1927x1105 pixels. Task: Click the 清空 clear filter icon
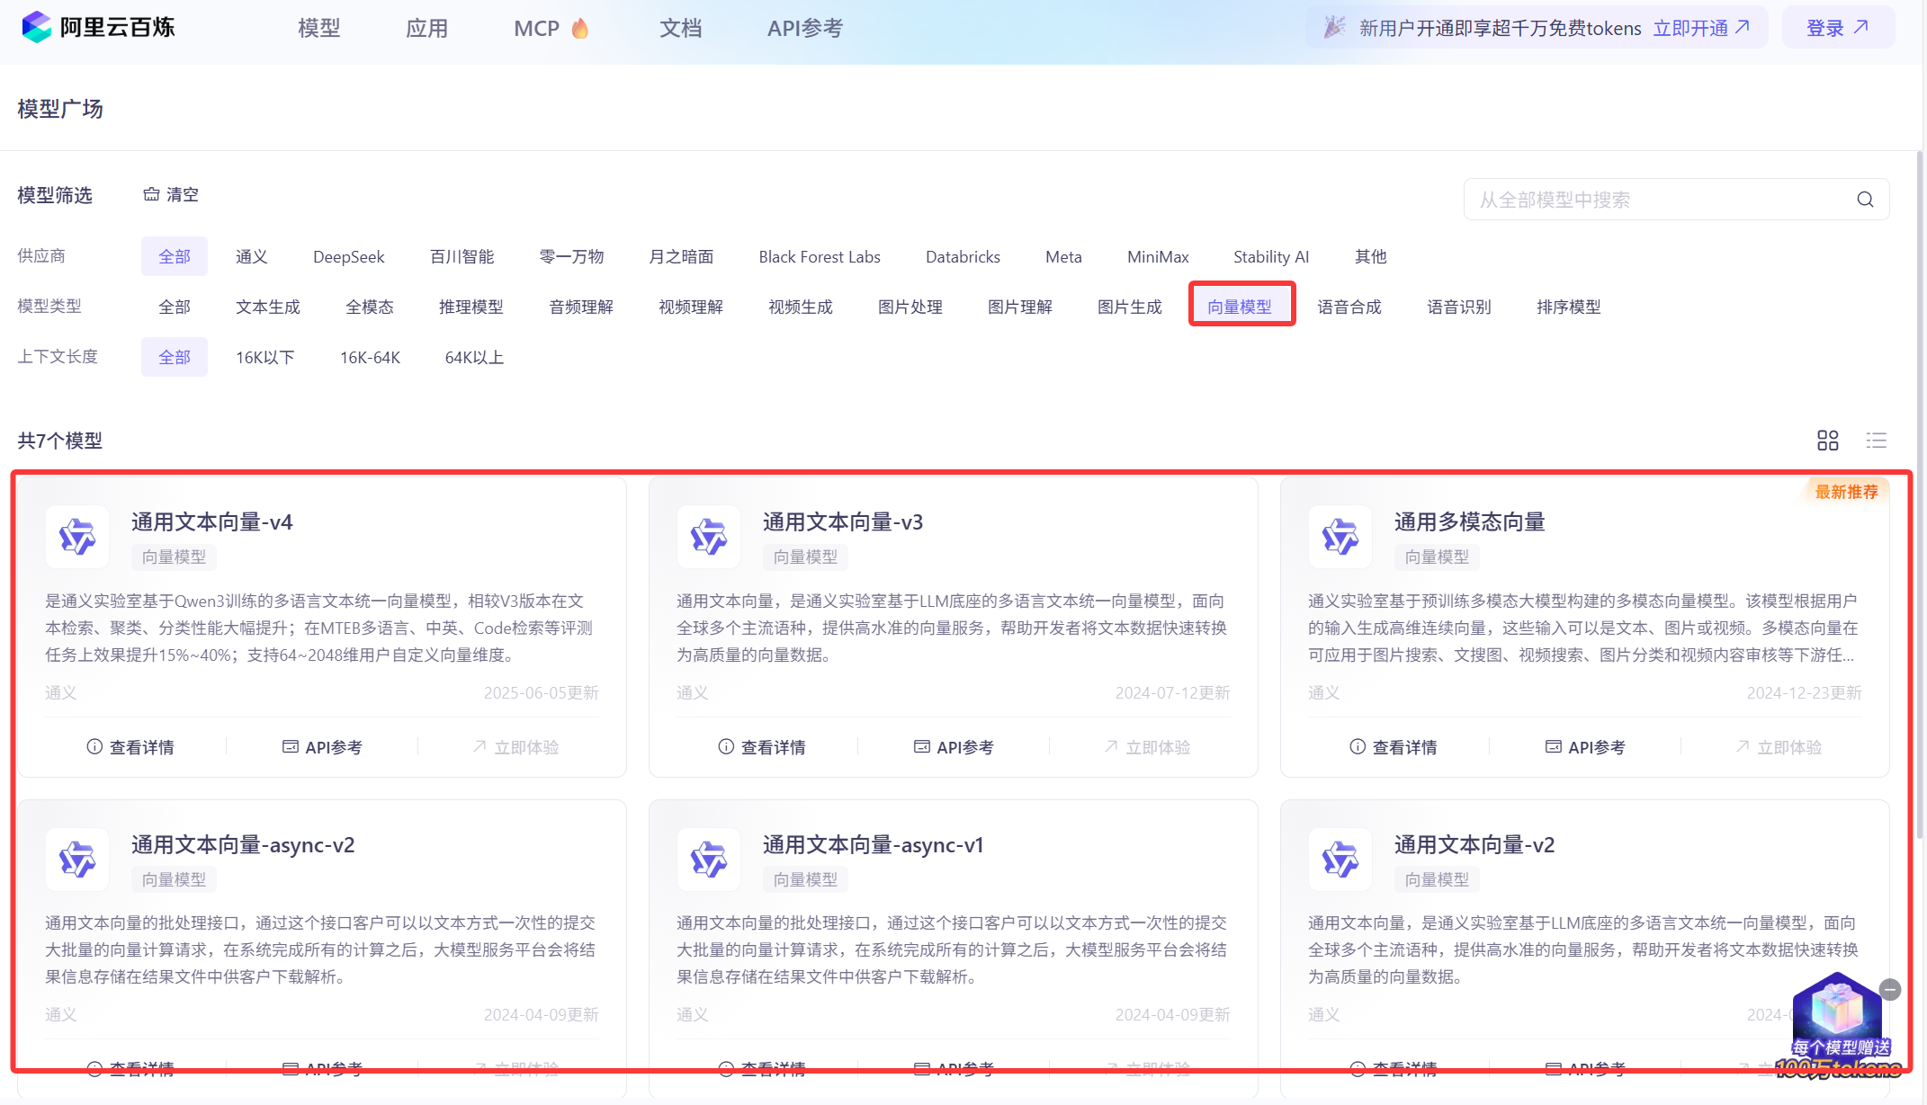pos(151,194)
